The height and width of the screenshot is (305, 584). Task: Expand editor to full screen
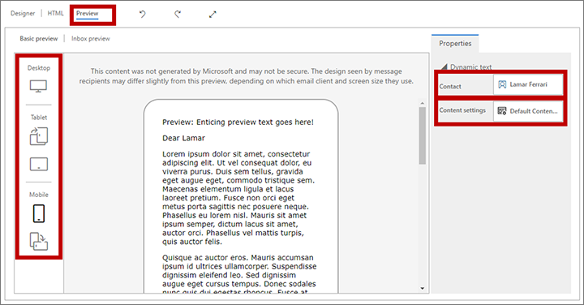pyautogui.click(x=213, y=14)
